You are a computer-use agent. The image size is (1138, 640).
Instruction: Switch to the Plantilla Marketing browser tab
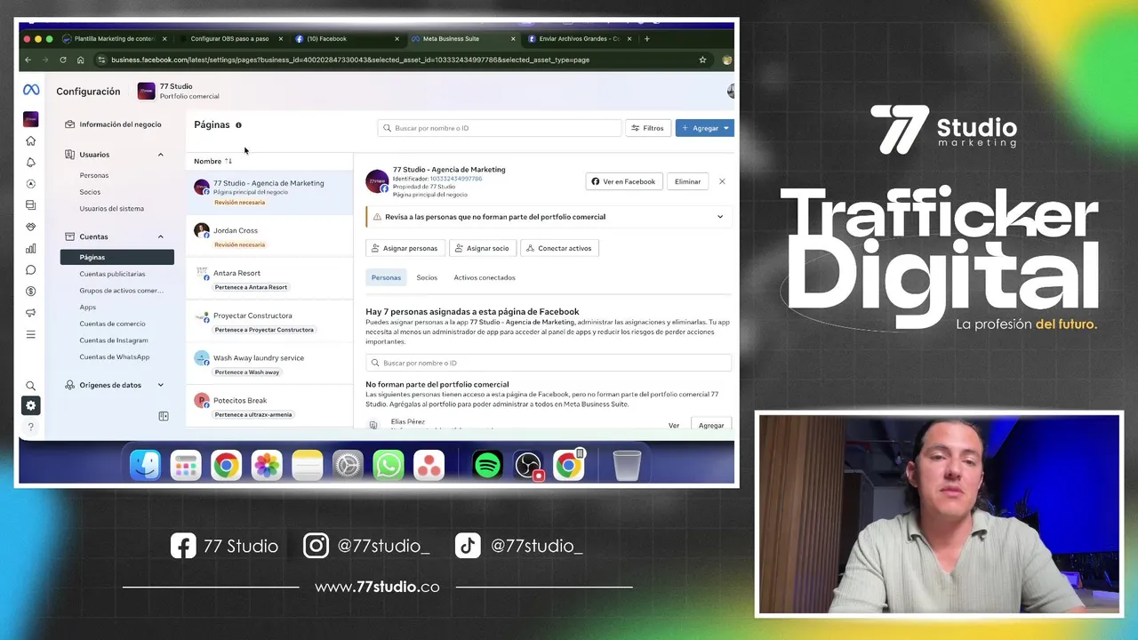click(114, 38)
